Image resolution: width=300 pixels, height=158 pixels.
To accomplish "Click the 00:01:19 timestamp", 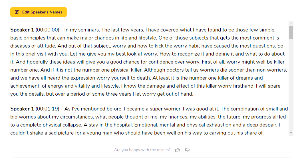I will click(x=47, y=109).
